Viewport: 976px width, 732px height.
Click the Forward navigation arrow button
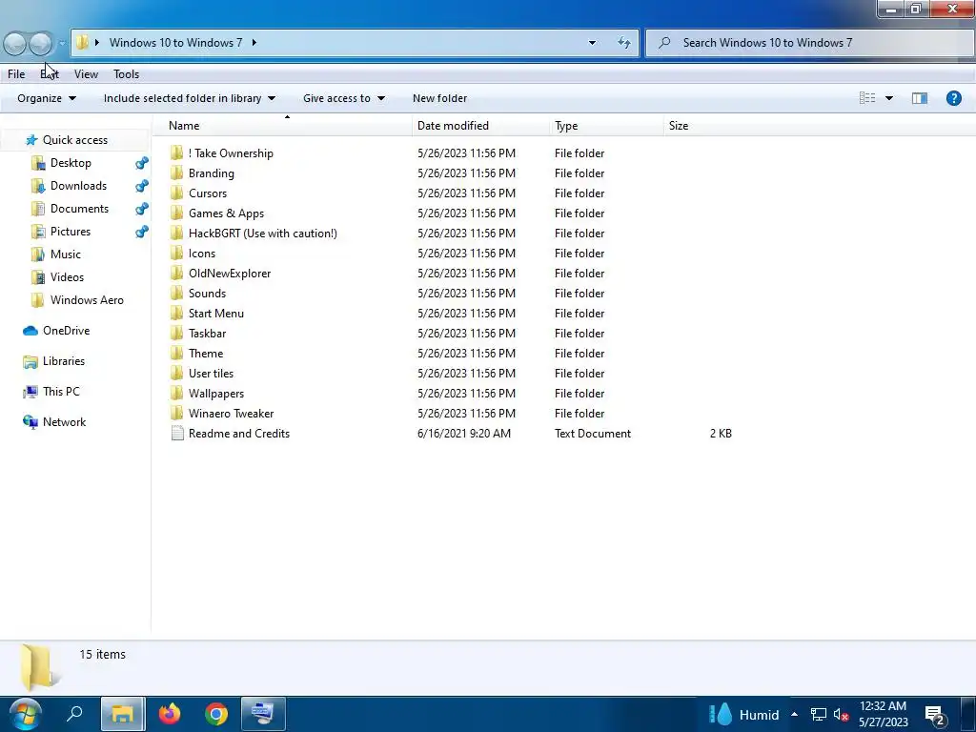pos(40,44)
